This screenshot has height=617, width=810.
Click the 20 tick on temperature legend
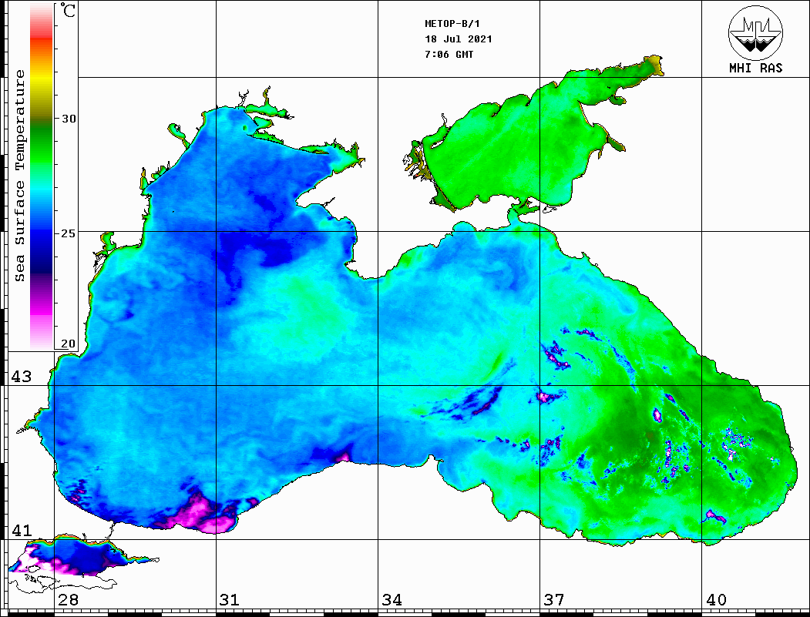[69, 344]
